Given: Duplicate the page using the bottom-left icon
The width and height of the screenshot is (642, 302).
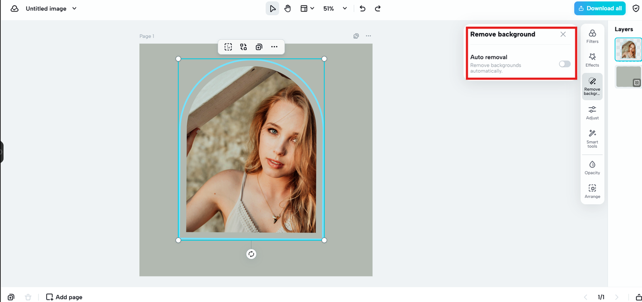Looking at the screenshot, I should 11,297.
